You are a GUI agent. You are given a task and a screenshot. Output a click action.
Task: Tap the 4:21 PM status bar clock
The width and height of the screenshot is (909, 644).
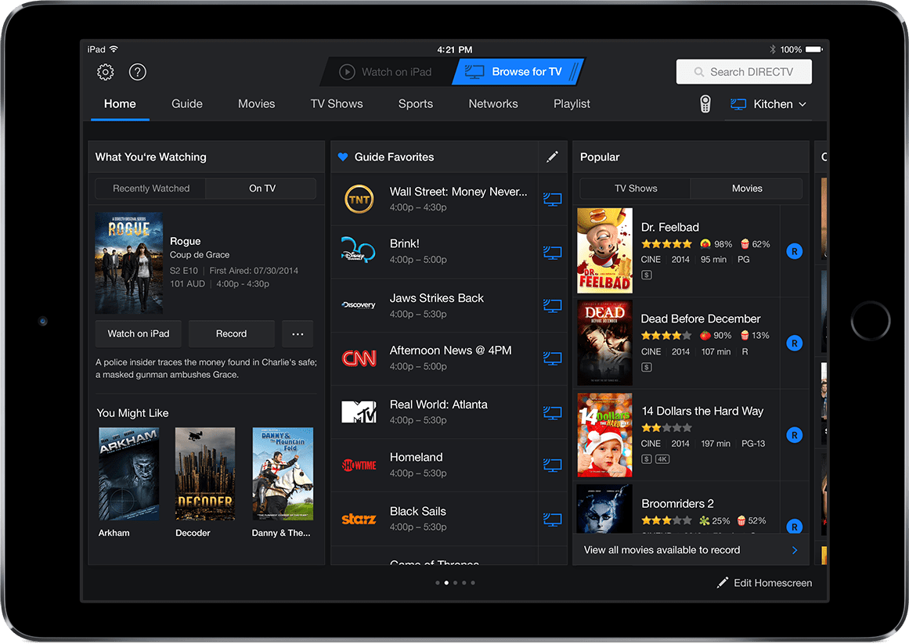click(454, 50)
